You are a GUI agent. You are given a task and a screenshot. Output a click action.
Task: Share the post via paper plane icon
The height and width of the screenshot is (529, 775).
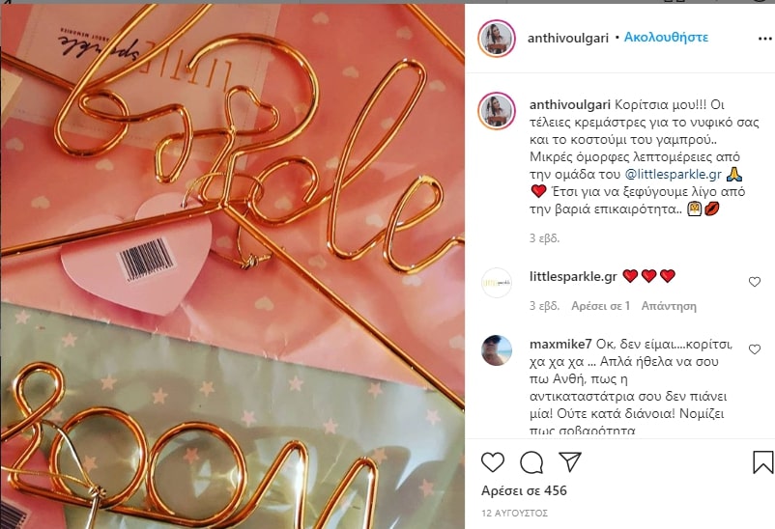click(570, 461)
